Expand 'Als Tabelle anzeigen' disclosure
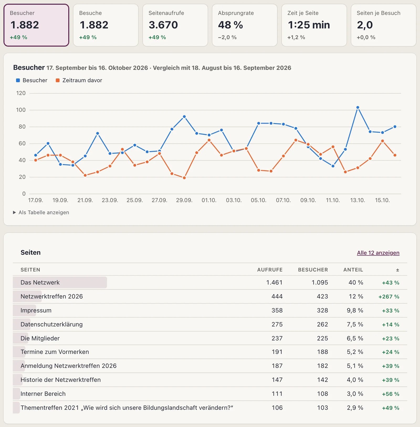This screenshot has width=420, height=427. [41, 212]
